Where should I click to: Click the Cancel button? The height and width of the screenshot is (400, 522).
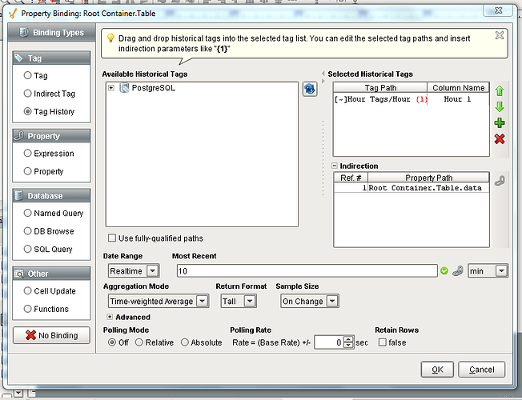(x=481, y=370)
